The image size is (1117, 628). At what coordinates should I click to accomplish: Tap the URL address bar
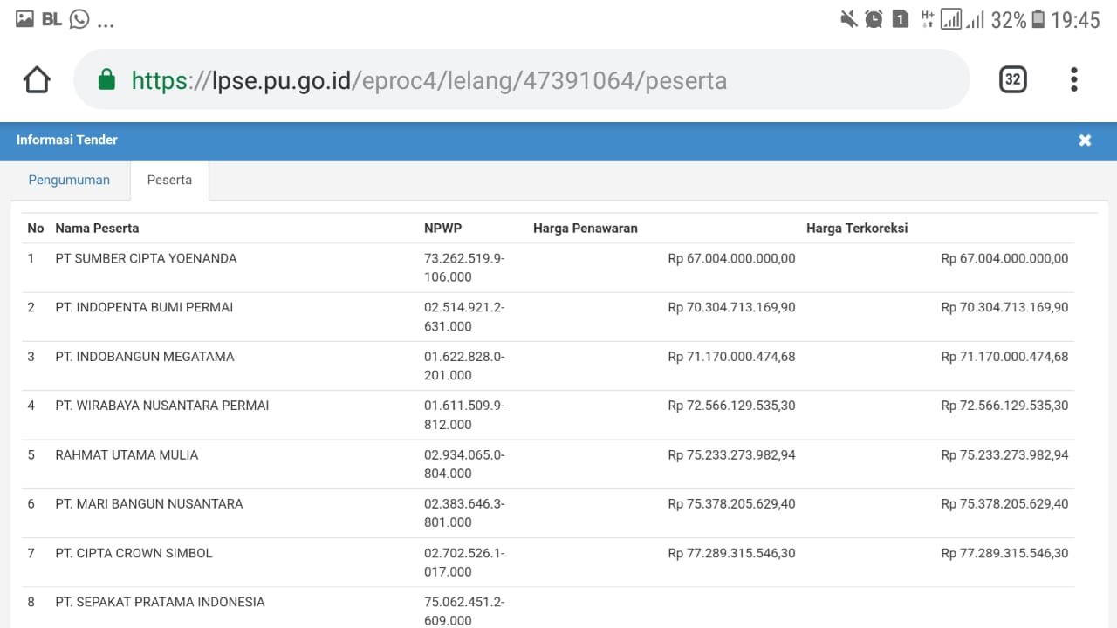(524, 80)
